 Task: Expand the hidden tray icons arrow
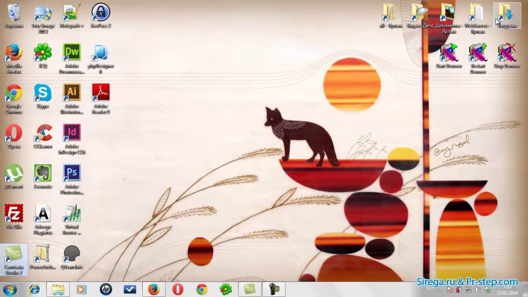(x=440, y=290)
